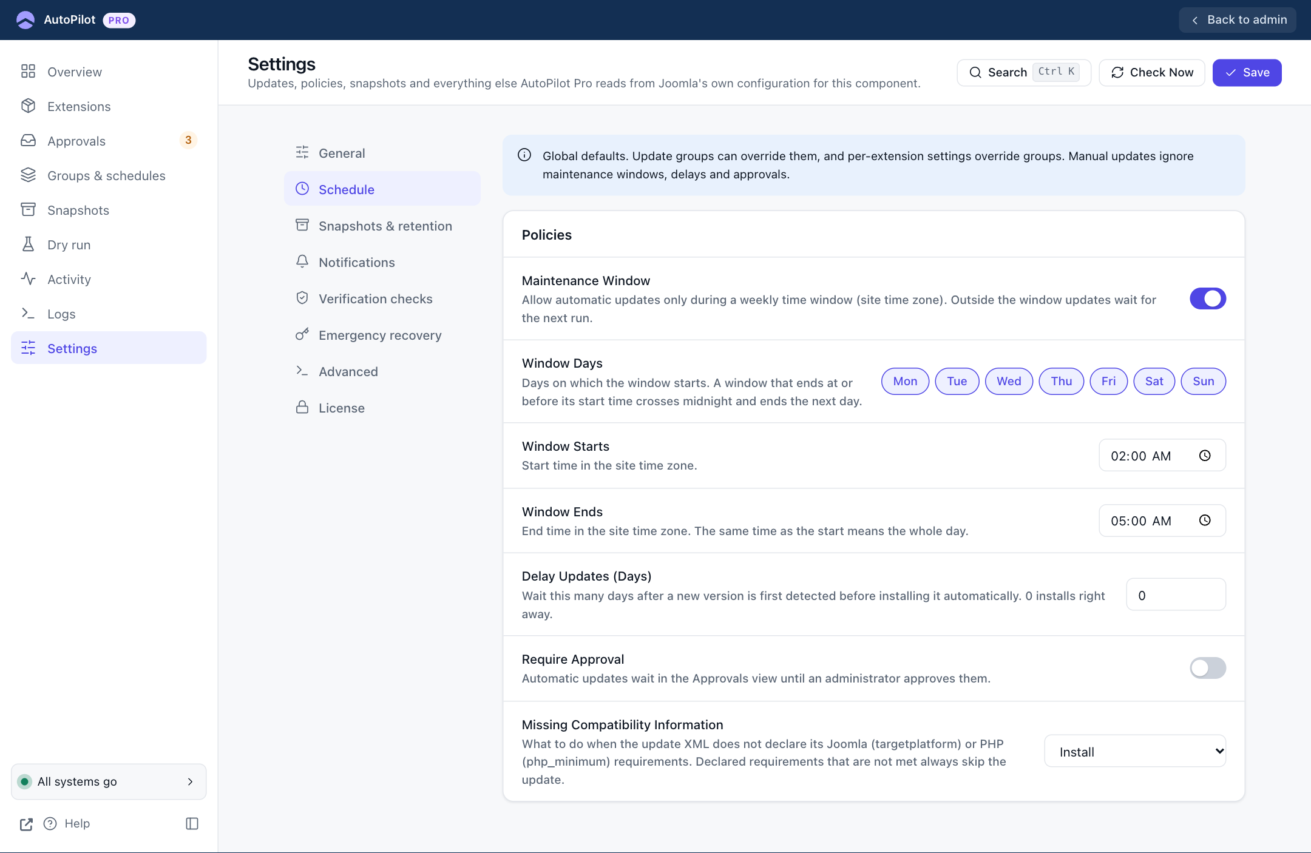Click the Activity pulse icon
The height and width of the screenshot is (853, 1311).
tap(28, 279)
